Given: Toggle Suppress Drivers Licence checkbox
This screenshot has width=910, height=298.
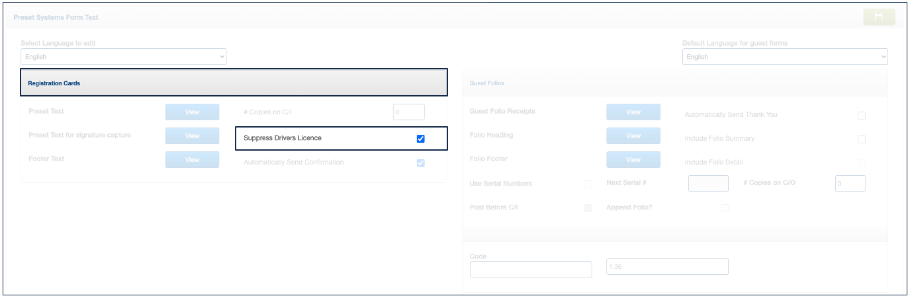Looking at the screenshot, I should pyautogui.click(x=420, y=139).
